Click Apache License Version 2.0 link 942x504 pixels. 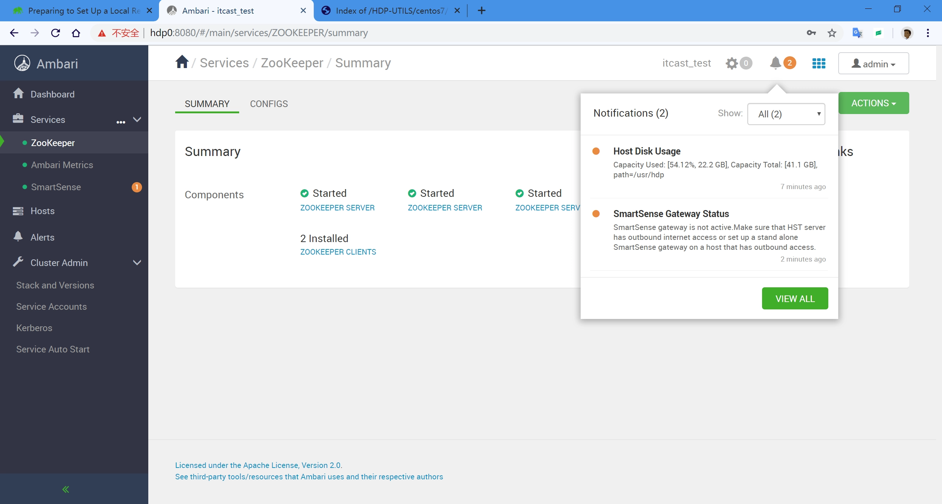coord(258,465)
